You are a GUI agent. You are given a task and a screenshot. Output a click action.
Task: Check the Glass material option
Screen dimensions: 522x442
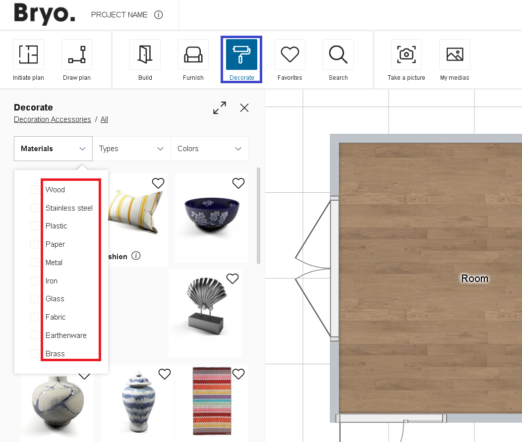(35, 298)
